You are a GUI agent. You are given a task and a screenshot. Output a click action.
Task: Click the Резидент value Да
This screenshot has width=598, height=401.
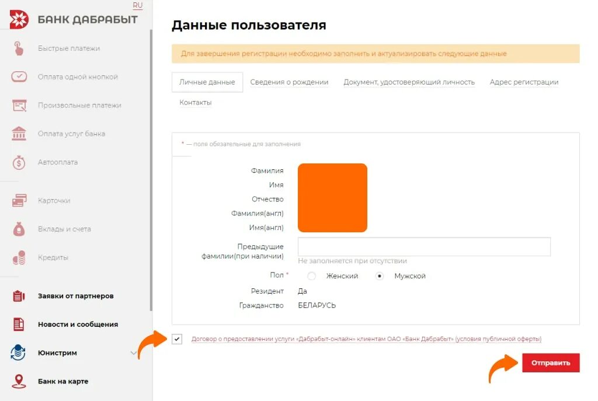click(302, 291)
